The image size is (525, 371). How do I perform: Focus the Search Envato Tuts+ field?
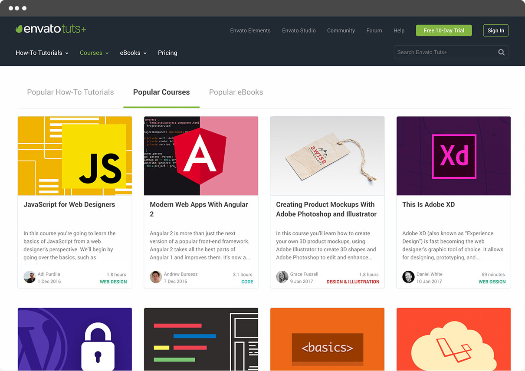click(445, 53)
